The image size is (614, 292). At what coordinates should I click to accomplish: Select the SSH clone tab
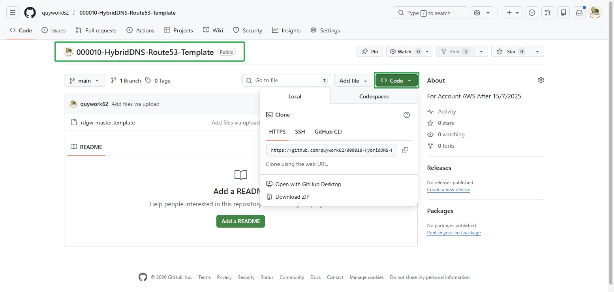click(x=300, y=132)
